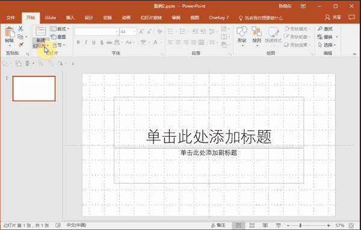Open the Layout (版式) dropdown

pos(60,29)
